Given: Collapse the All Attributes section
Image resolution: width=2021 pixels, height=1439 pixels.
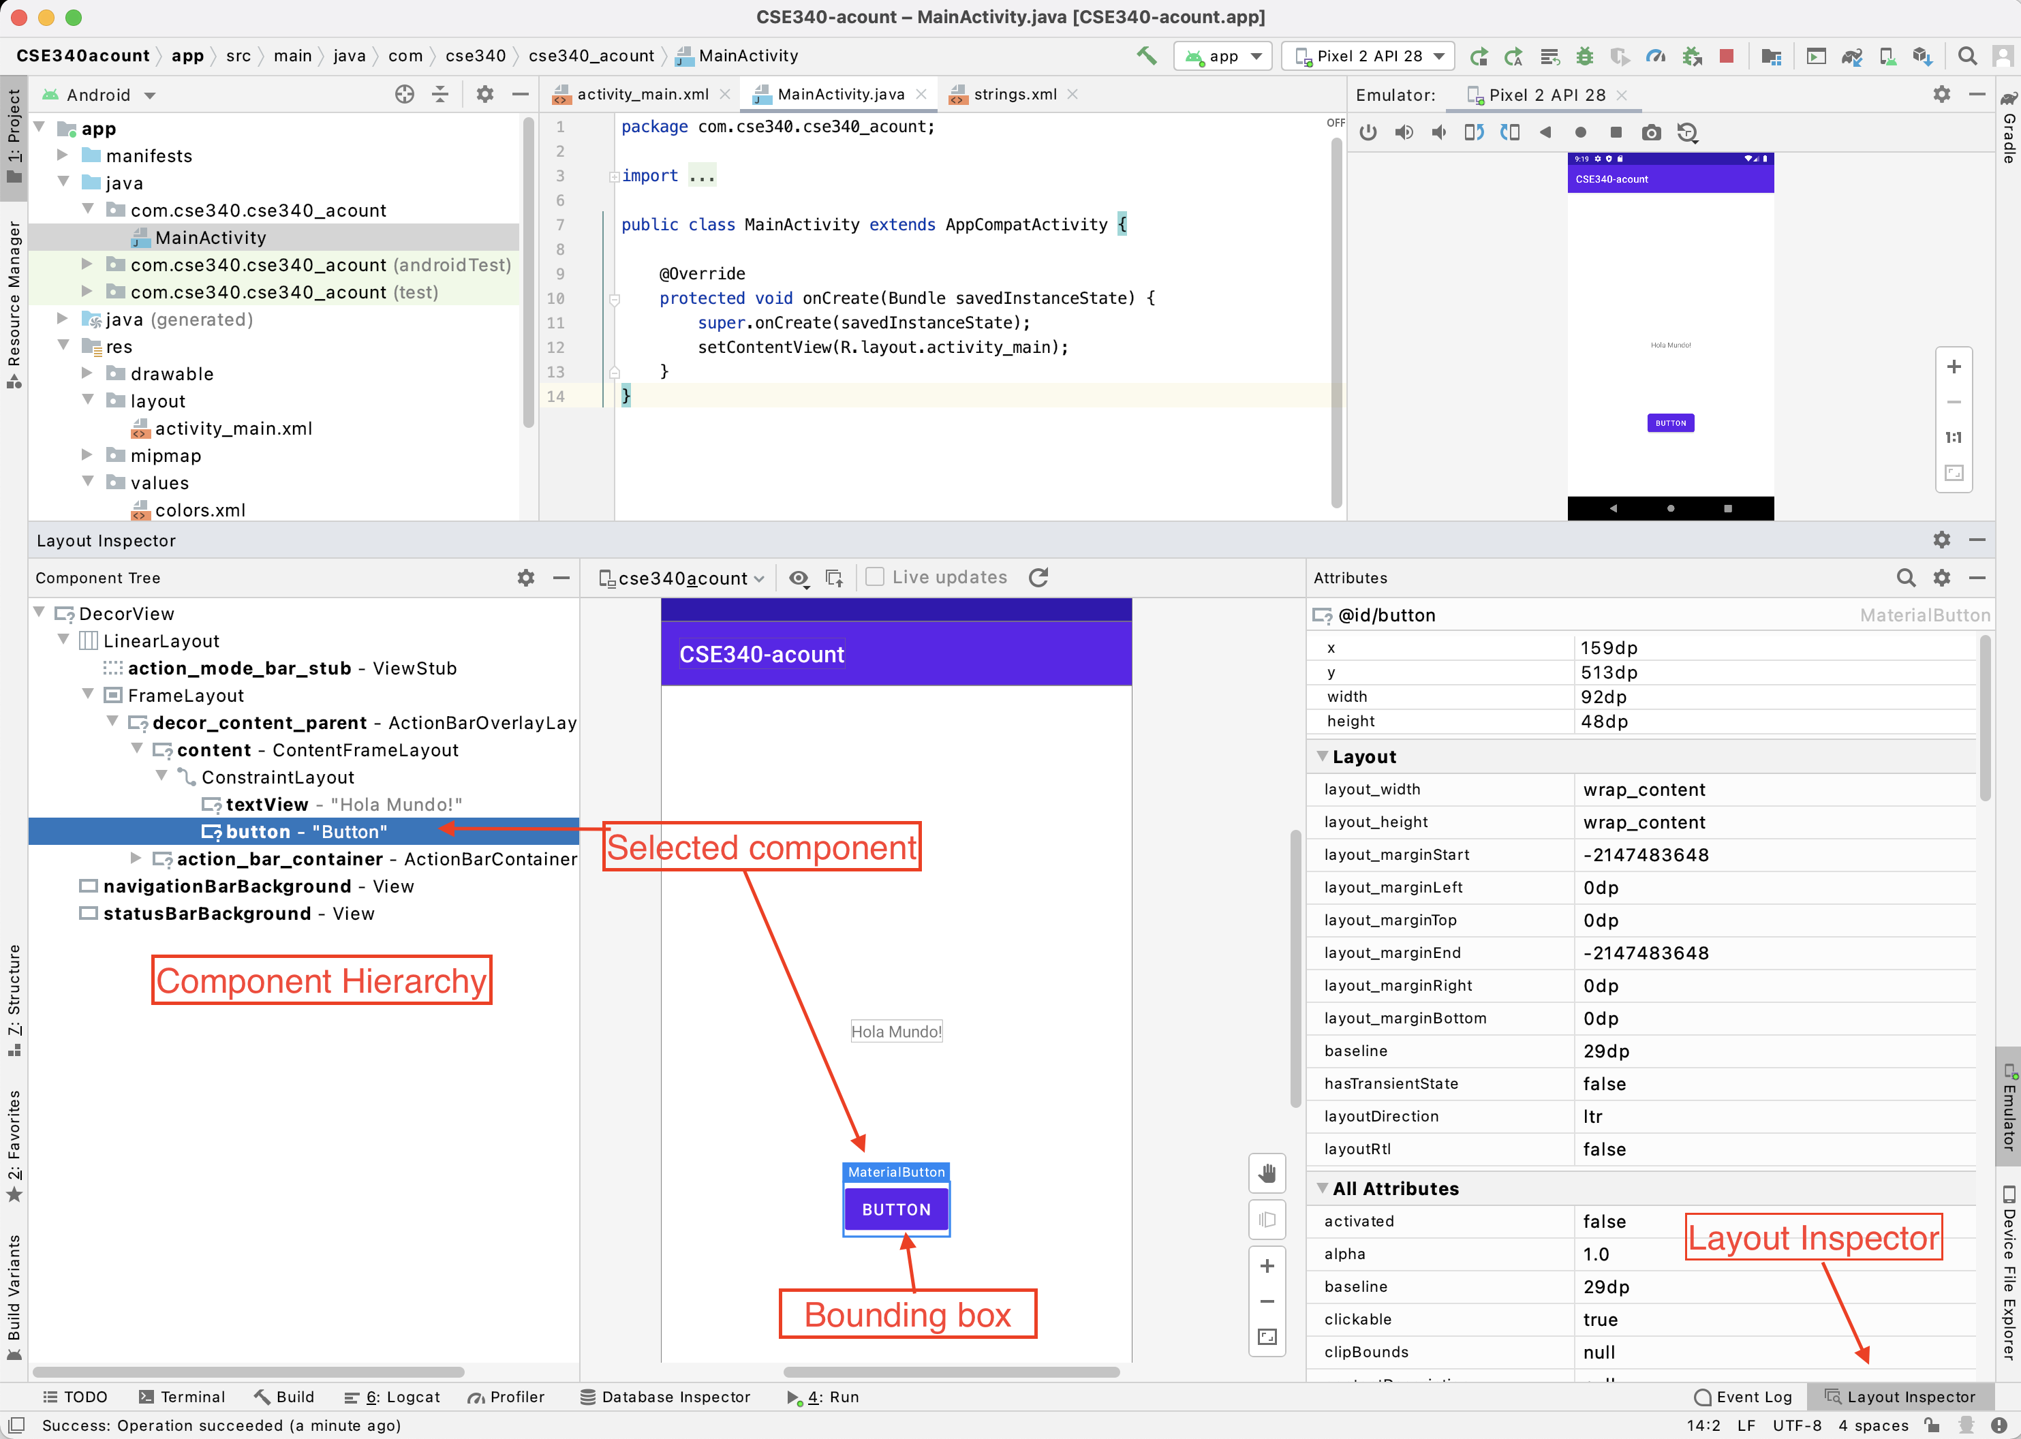Looking at the screenshot, I should coord(1322,1188).
